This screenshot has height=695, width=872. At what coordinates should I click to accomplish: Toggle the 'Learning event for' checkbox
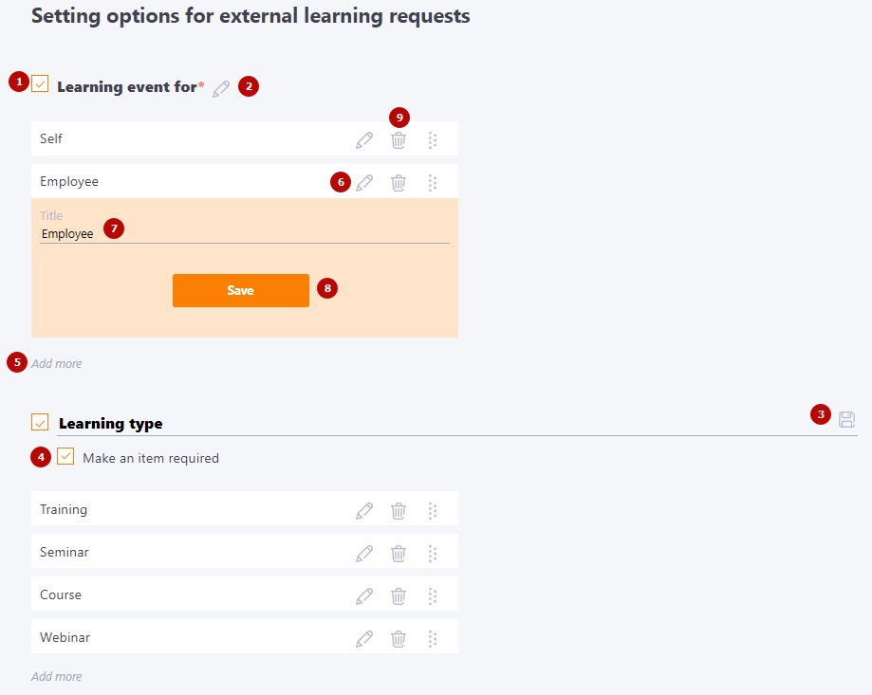pos(40,83)
